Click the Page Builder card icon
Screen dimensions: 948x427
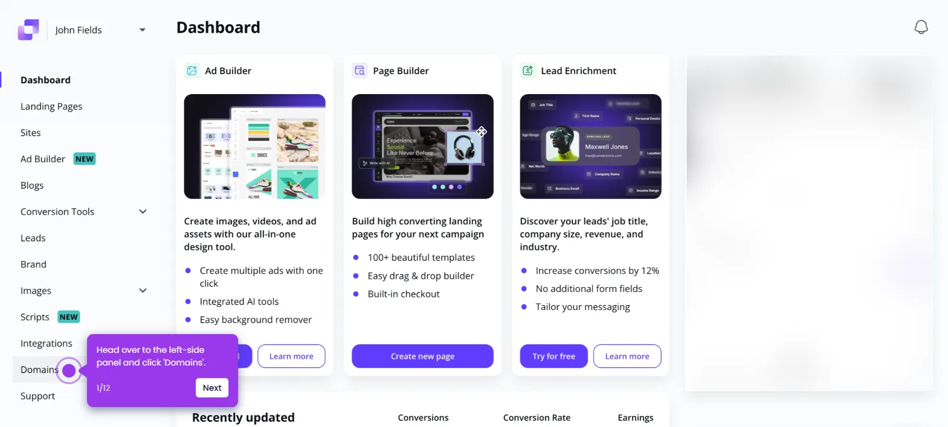tap(360, 71)
